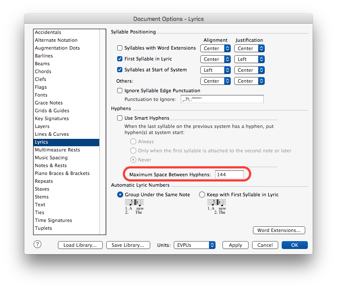Open the Units EVPUs dropdown
The height and width of the screenshot is (289, 337).
pos(194,245)
